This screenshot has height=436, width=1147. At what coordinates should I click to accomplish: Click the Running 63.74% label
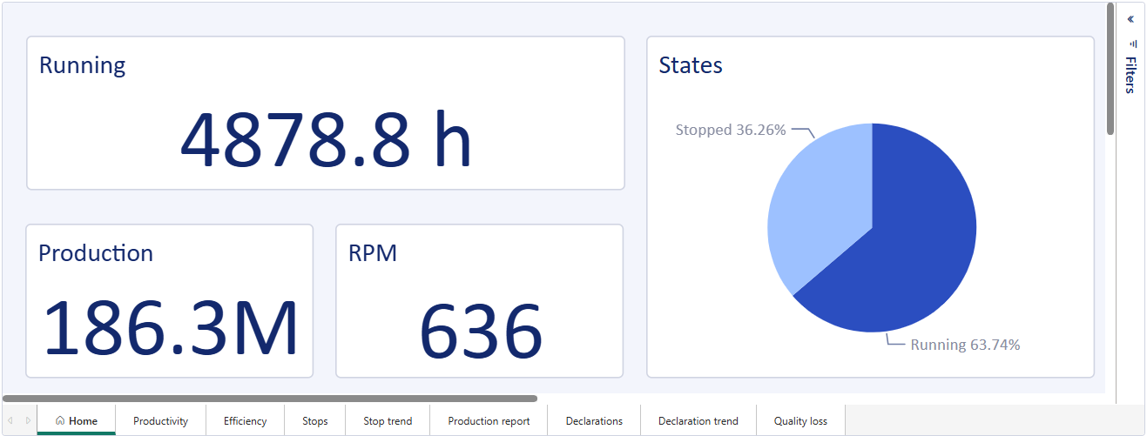[965, 345]
